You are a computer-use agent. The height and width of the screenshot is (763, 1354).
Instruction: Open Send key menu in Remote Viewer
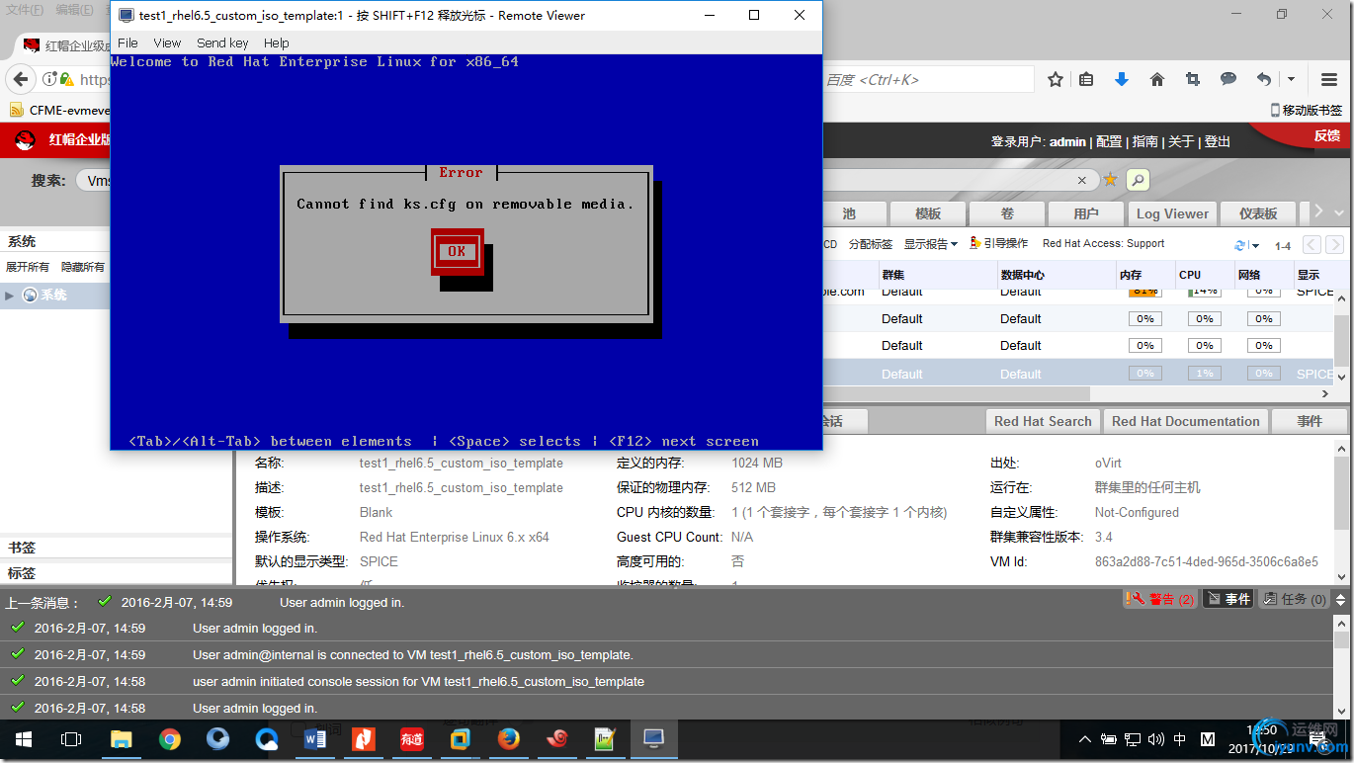pyautogui.click(x=222, y=42)
